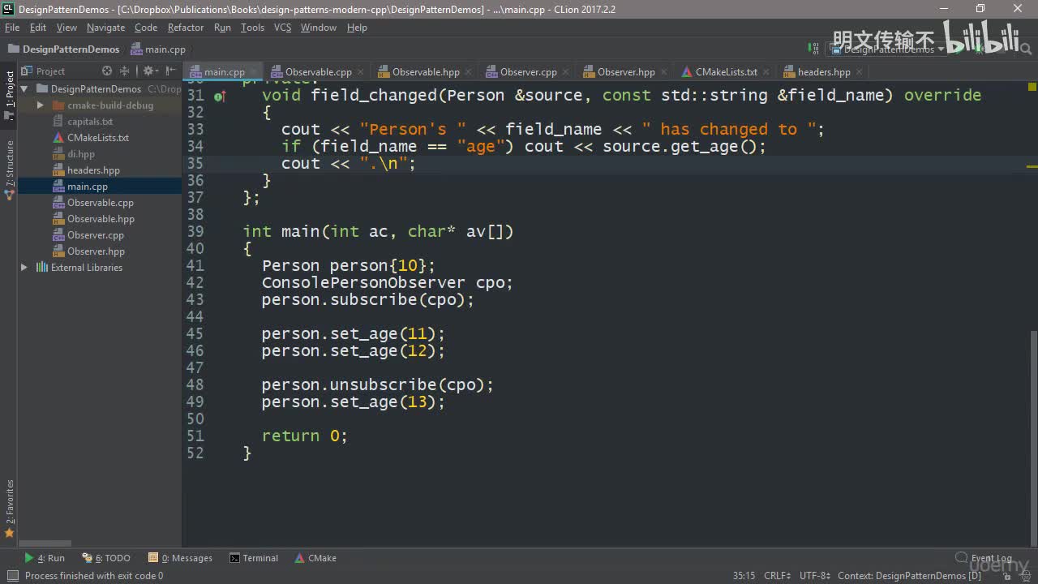The width and height of the screenshot is (1038, 584).
Task: Toggle the Structure side tab
Action: pyautogui.click(x=10, y=170)
